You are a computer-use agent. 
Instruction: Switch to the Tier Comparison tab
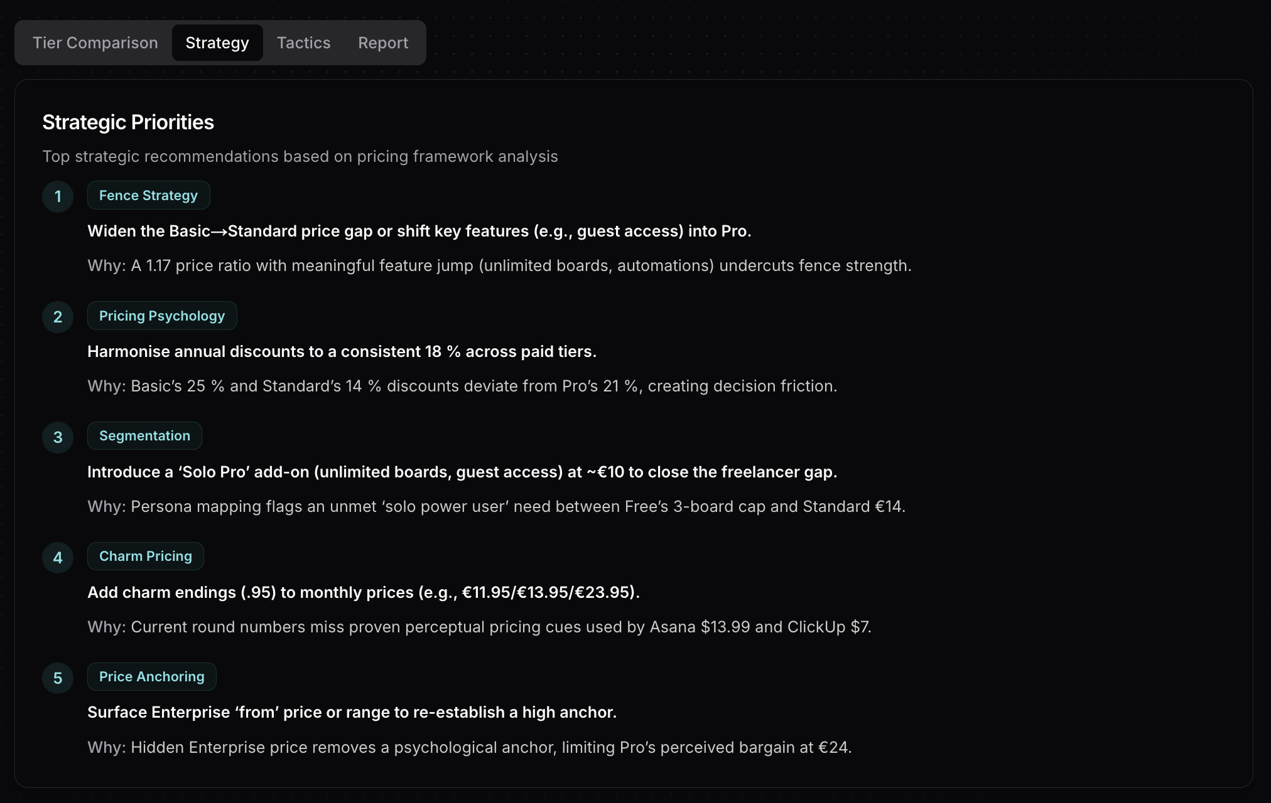pos(95,42)
